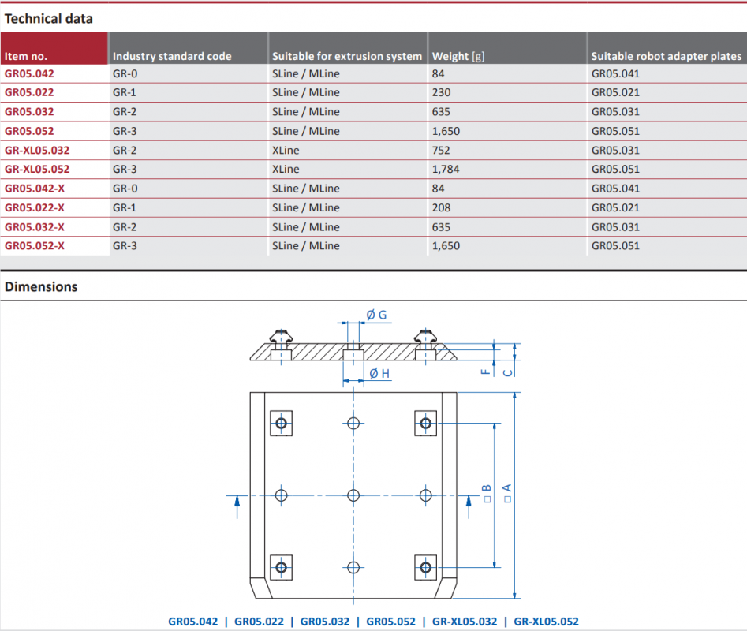Click the "Technical data" heading

coord(49,19)
